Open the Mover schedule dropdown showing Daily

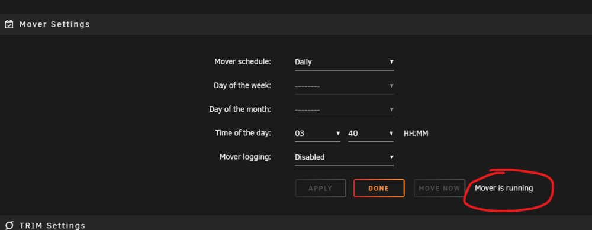tap(344, 62)
